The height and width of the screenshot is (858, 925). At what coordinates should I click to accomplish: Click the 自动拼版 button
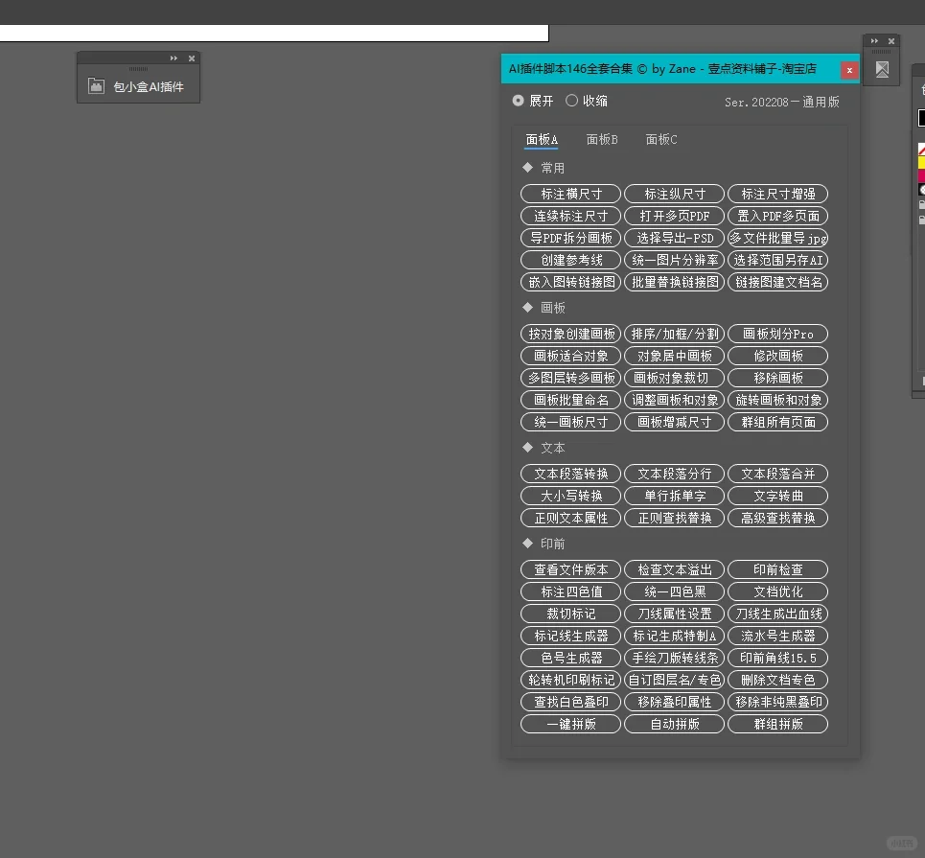(674, 724)
